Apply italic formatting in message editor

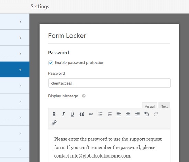[x=63, y=114]
